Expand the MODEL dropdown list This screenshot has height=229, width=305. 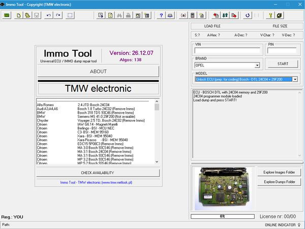[295, 79]
